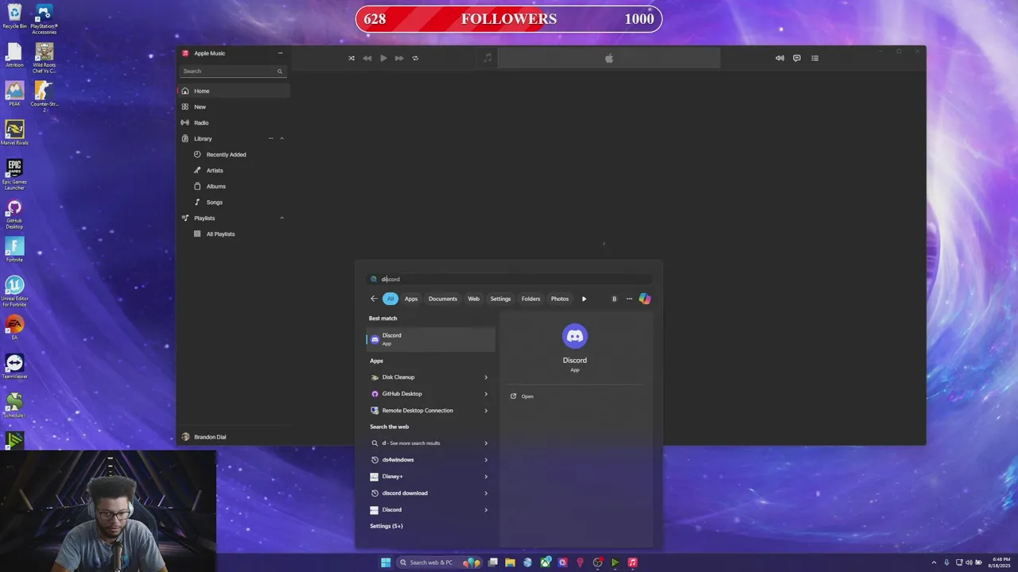The width and height of the screenshot is (1018, 572).
Task: Expand discord download web result arrow
Action: click(x=486, y=493)
